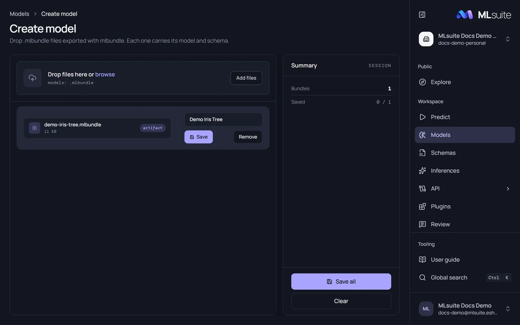Click the demo-iris-tree.mlbundle file name
This screenshot has width=520, height=325.
(x=73, y=125)
